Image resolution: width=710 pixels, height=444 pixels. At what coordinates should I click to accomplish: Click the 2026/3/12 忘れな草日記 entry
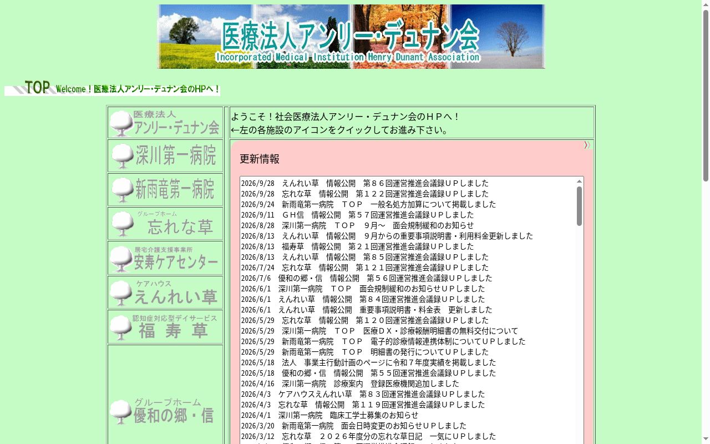(369, 436)
